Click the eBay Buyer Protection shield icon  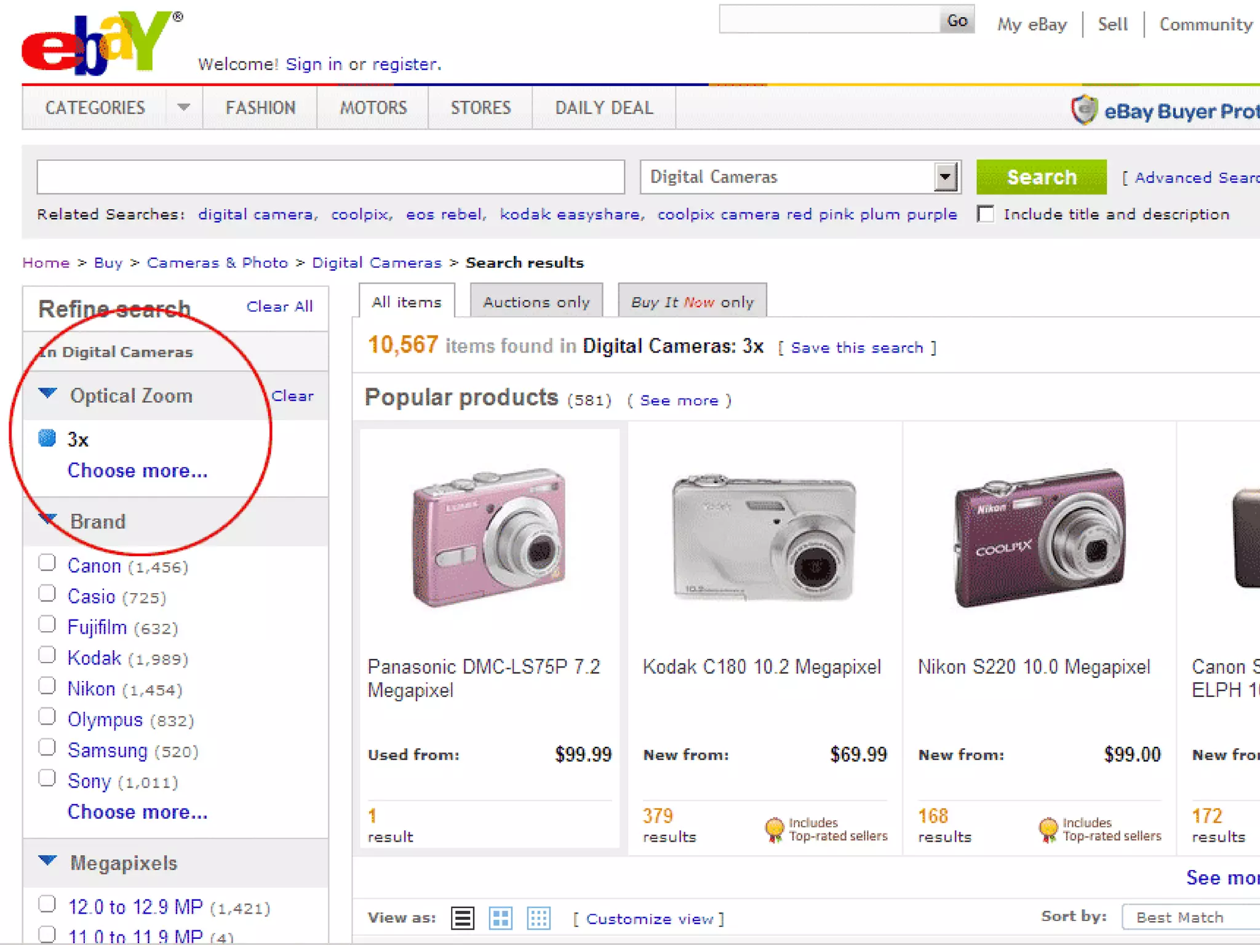pos(1084,110)
